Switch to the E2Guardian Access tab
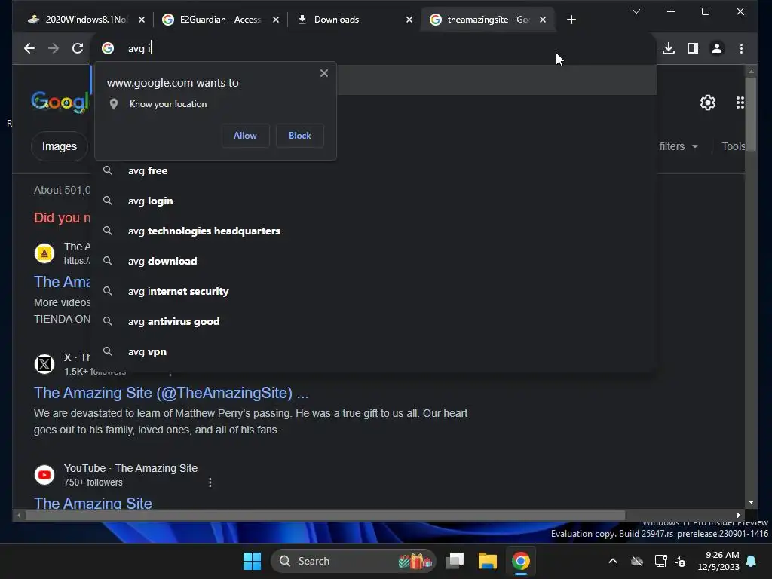 219,20
